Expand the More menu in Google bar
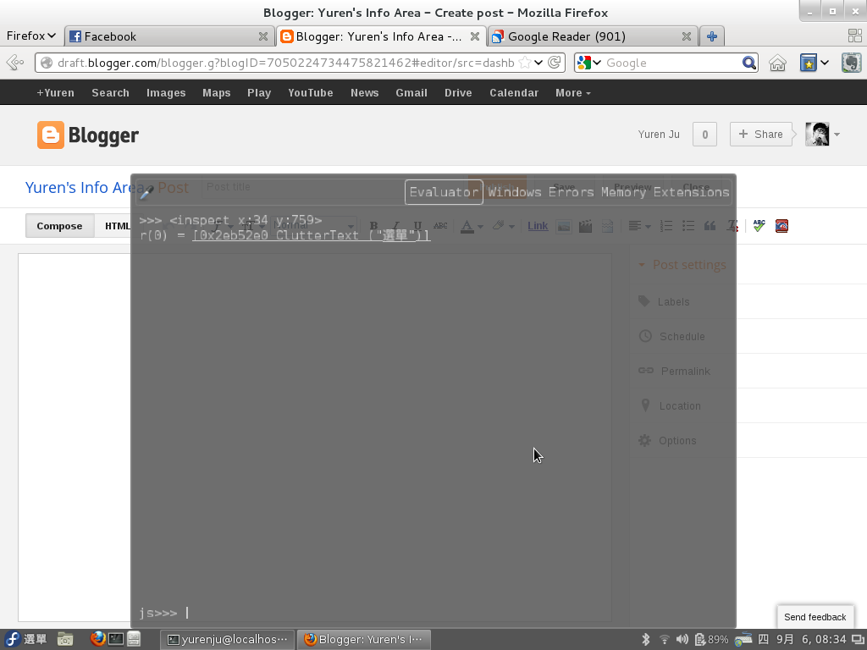 [x=573, y=93]
